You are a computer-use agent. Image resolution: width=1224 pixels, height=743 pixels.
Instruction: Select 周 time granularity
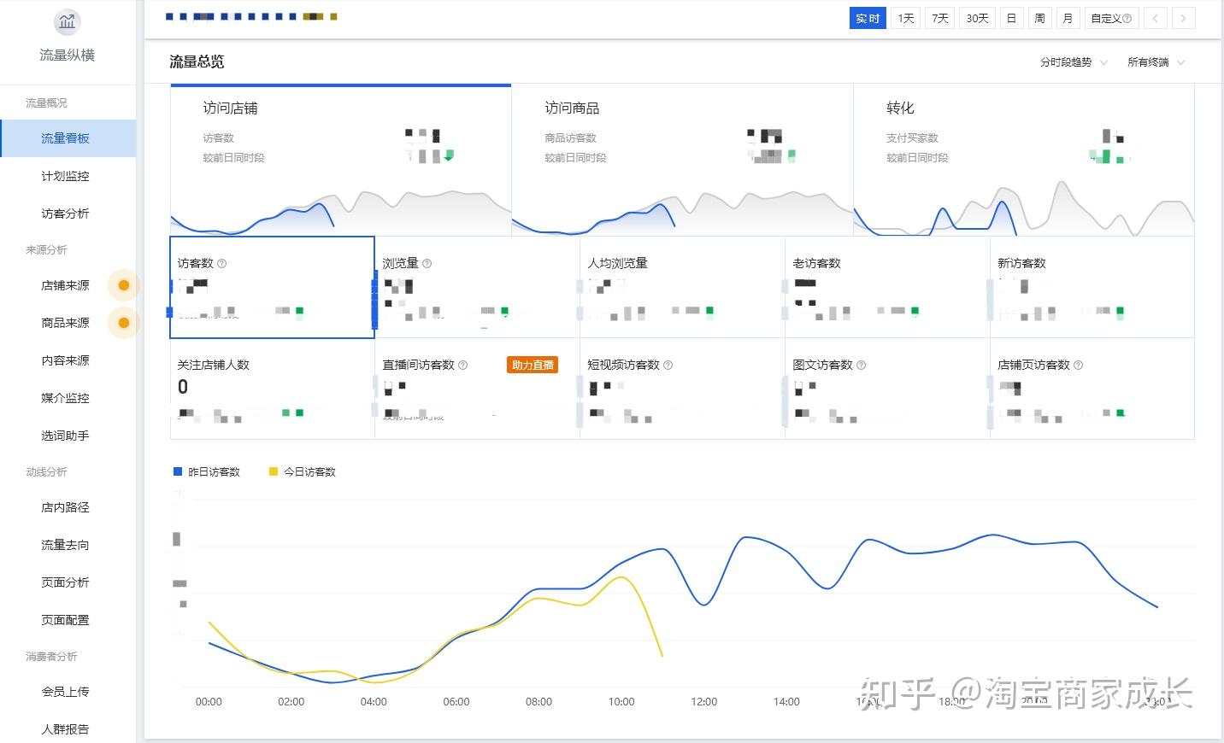click(x=1039, y=18)
